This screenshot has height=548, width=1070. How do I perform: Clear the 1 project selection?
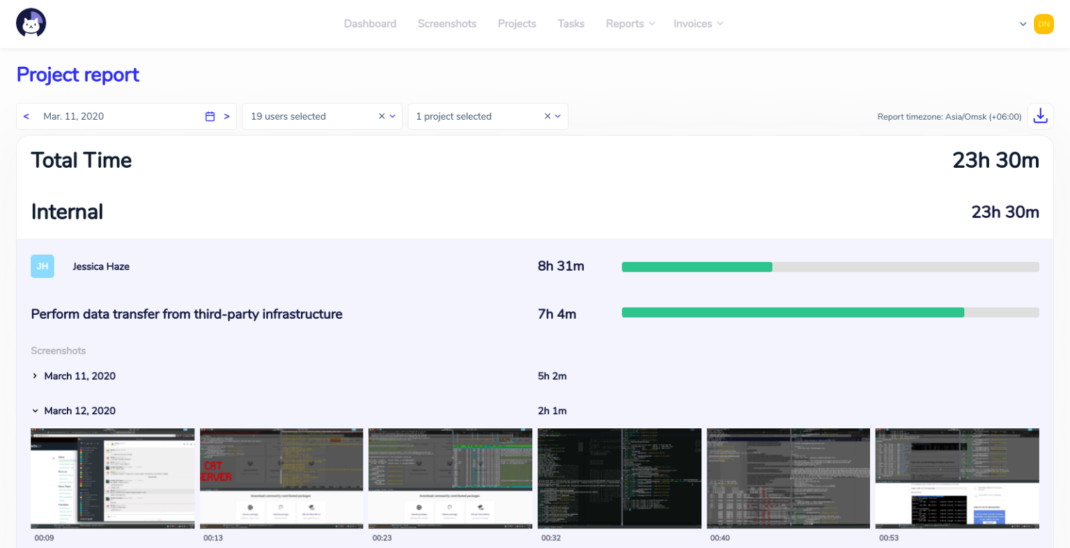click(x=547, y=116)
